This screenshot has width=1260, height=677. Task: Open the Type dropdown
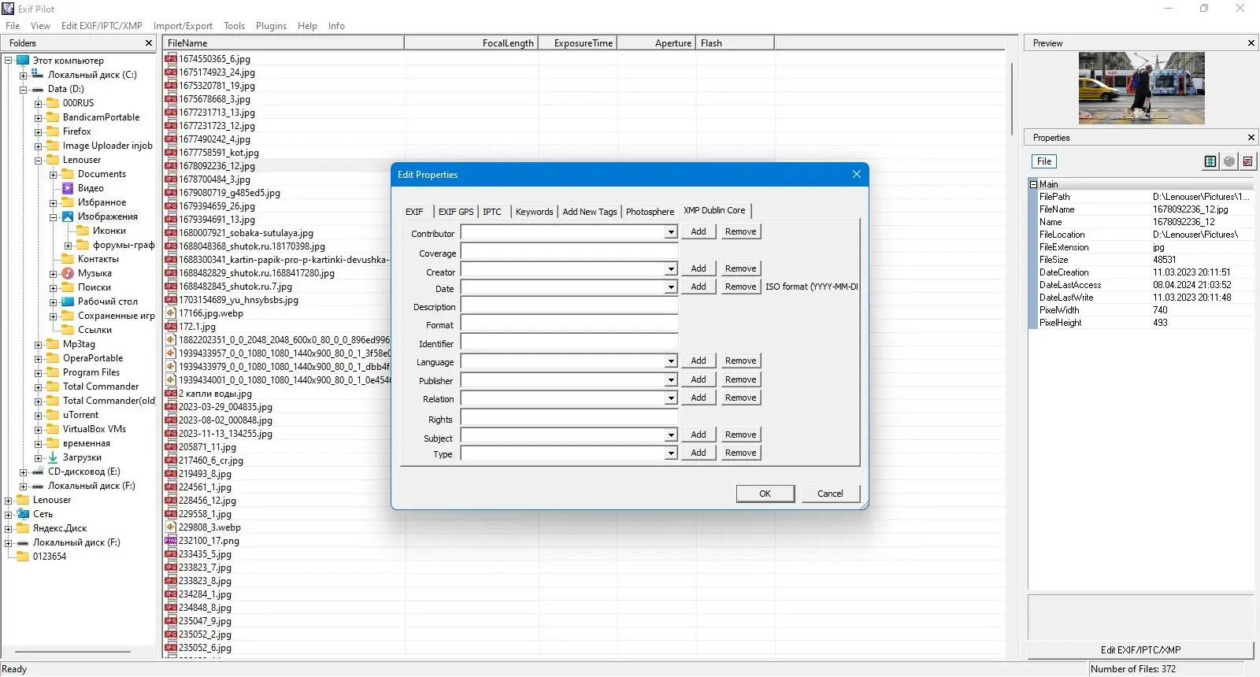coord(671,453)
